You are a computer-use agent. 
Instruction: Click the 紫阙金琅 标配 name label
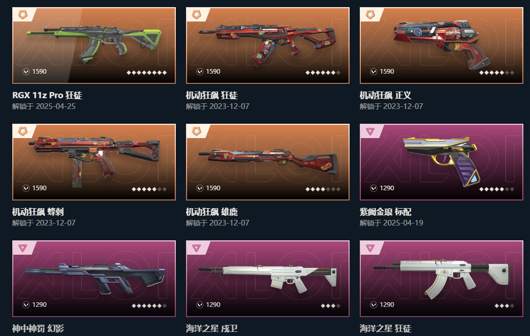point(385,212)
